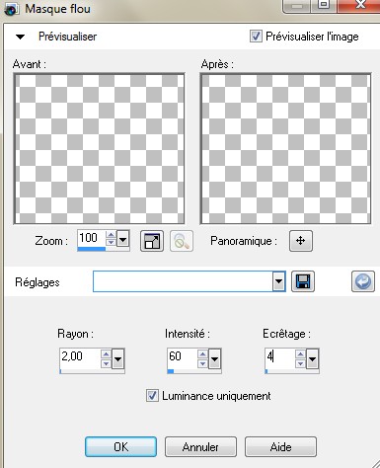Click the Panoramique navigation cross icon

(x=301, y=241)
